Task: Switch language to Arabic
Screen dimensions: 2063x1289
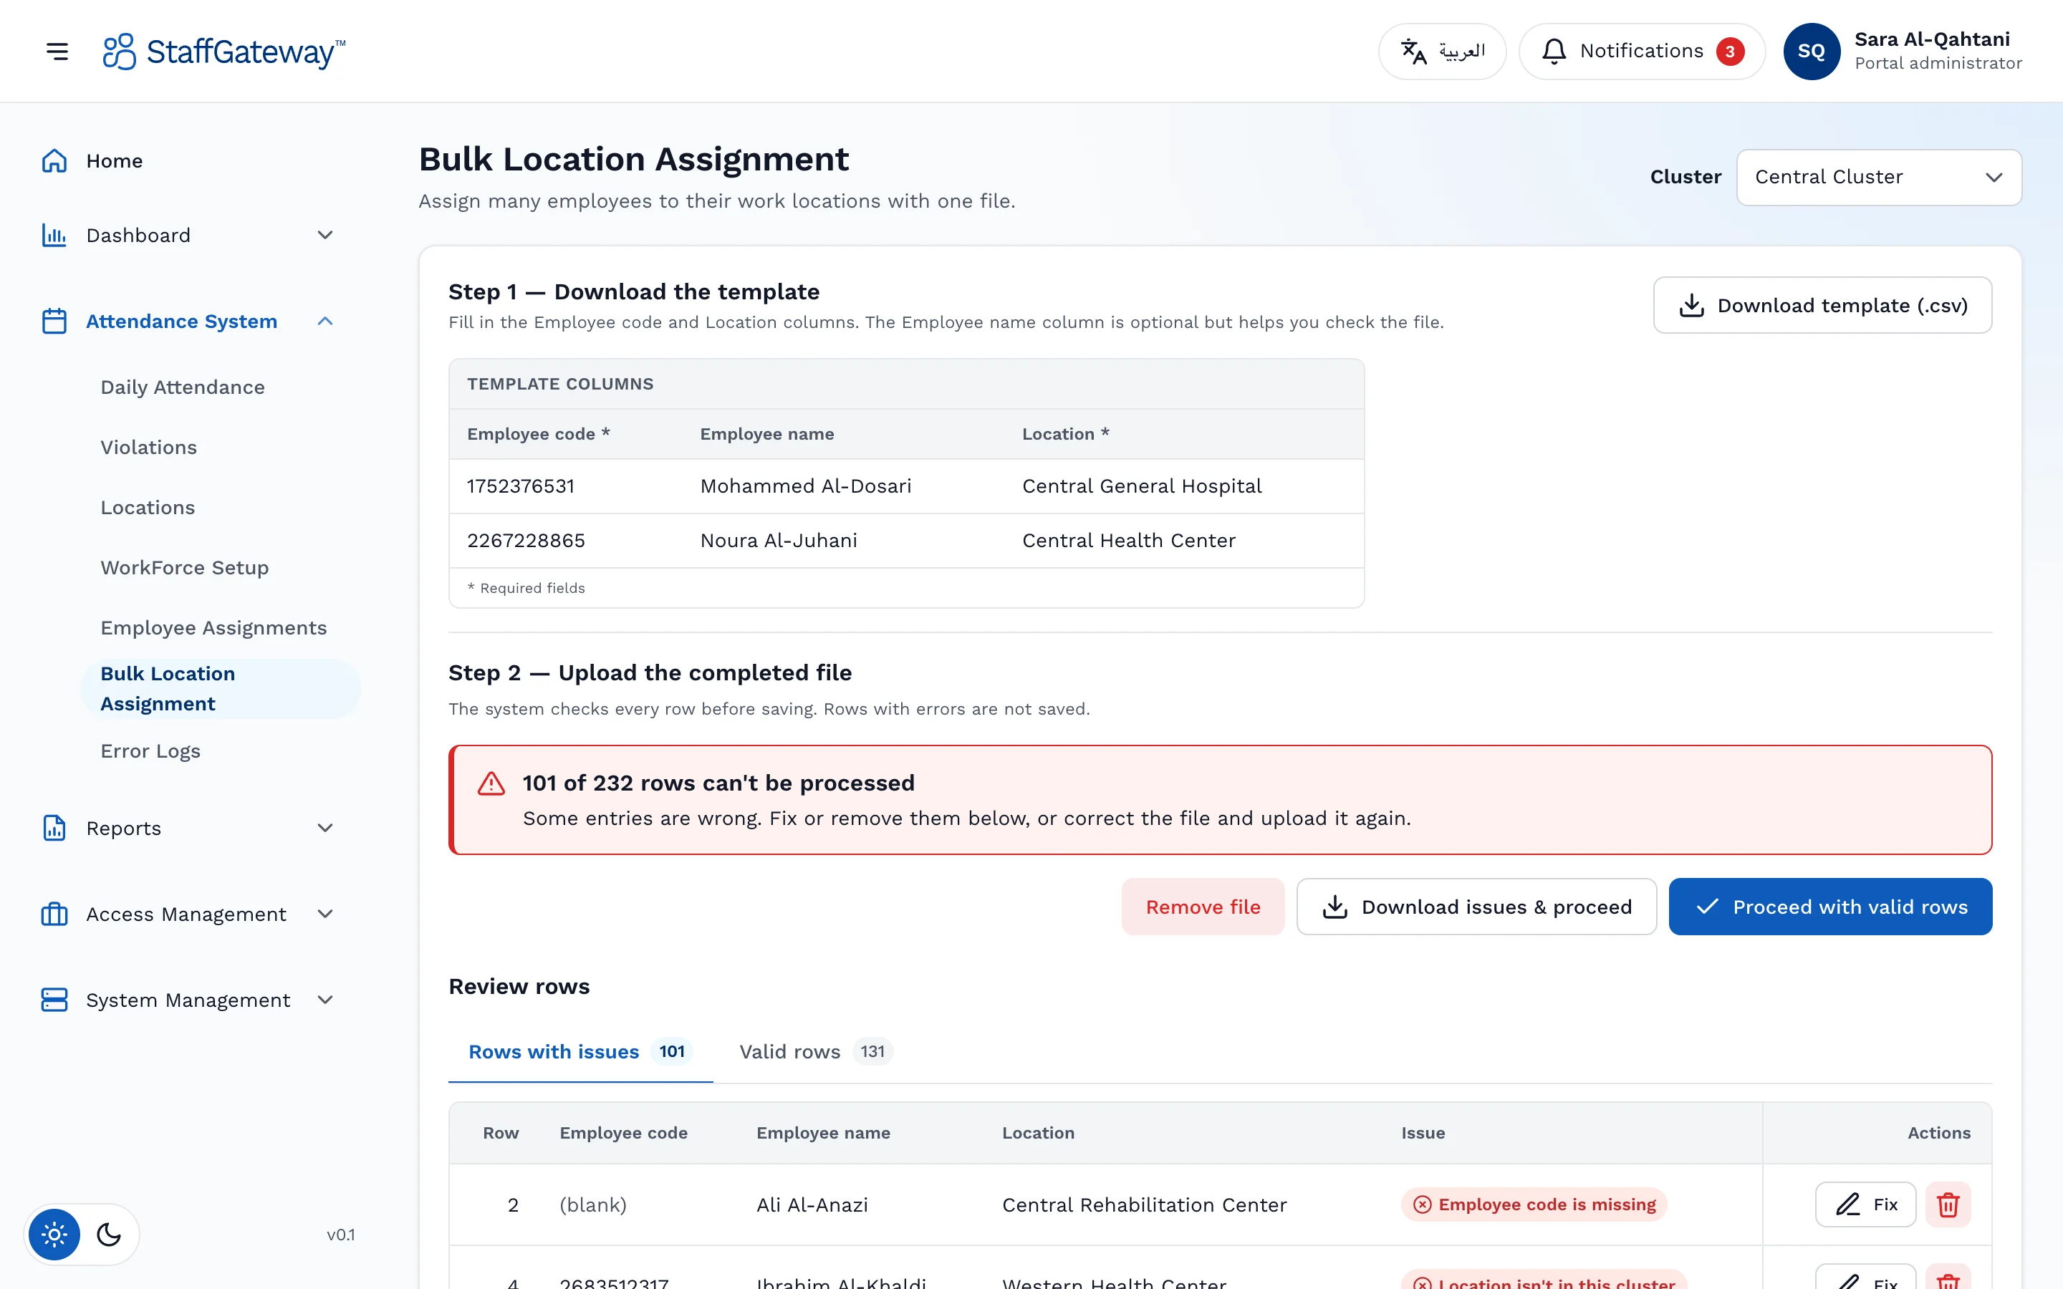Action: 1443,51
